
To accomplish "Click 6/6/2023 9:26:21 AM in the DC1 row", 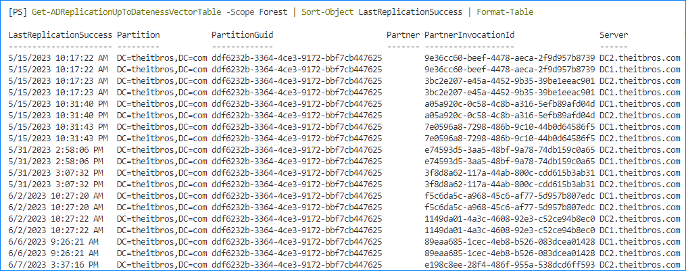I will (53, 241).
